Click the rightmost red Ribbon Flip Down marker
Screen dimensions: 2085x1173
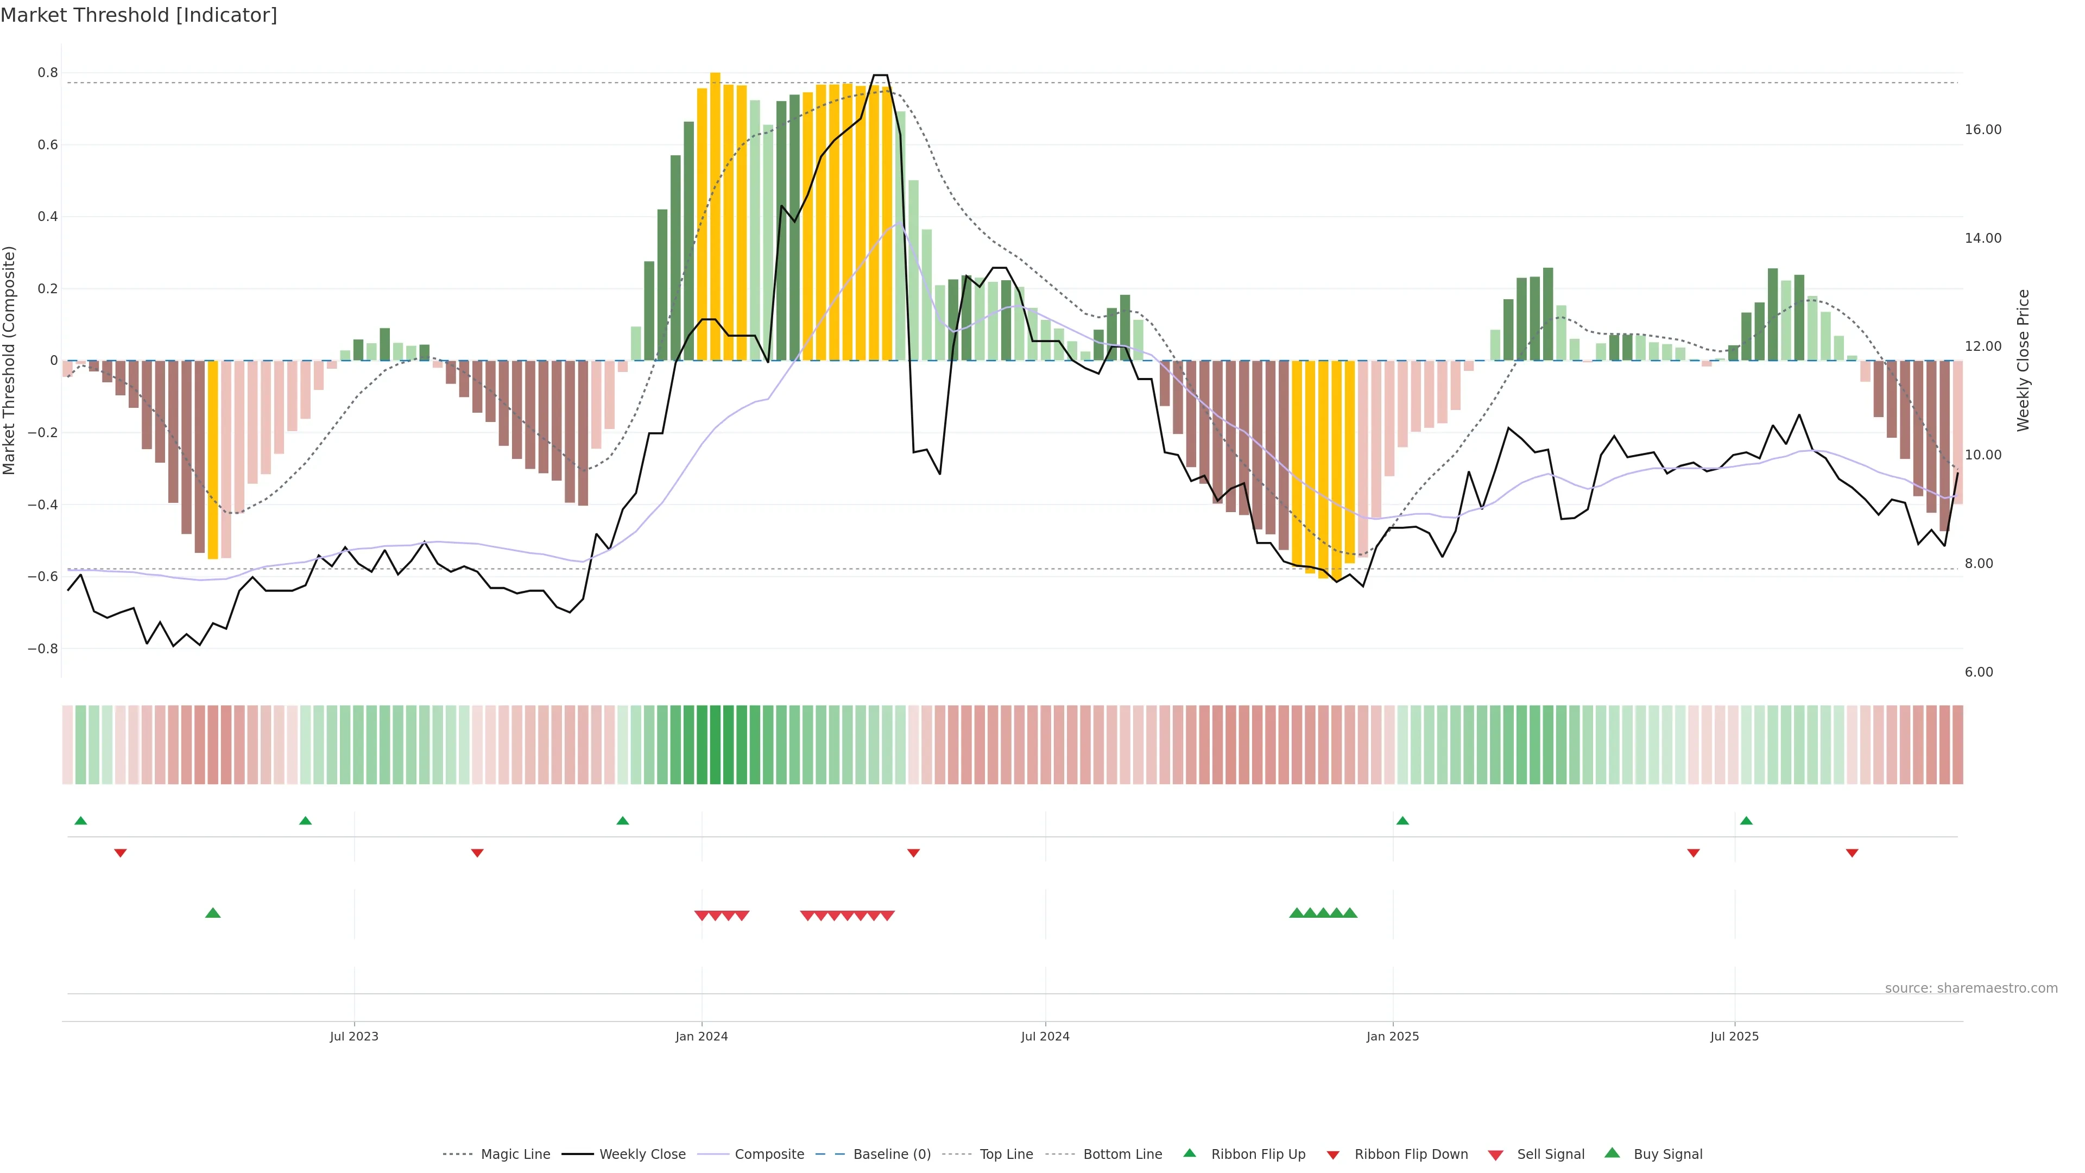(1852, 853)
